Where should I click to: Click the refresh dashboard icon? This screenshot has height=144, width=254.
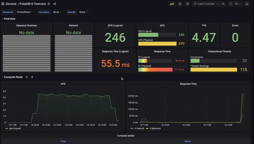[x=231, y=4]
